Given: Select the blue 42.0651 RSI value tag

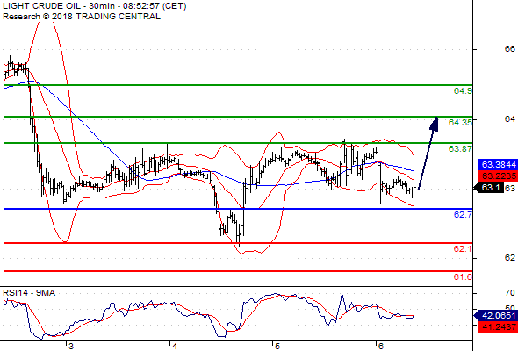Looking at the screenshot, I should coord(496,315).
